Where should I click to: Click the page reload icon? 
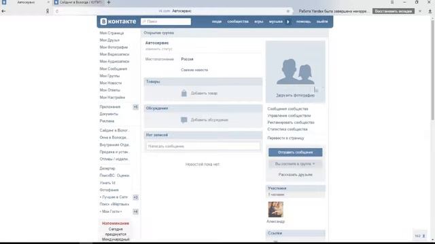(57, 11)
